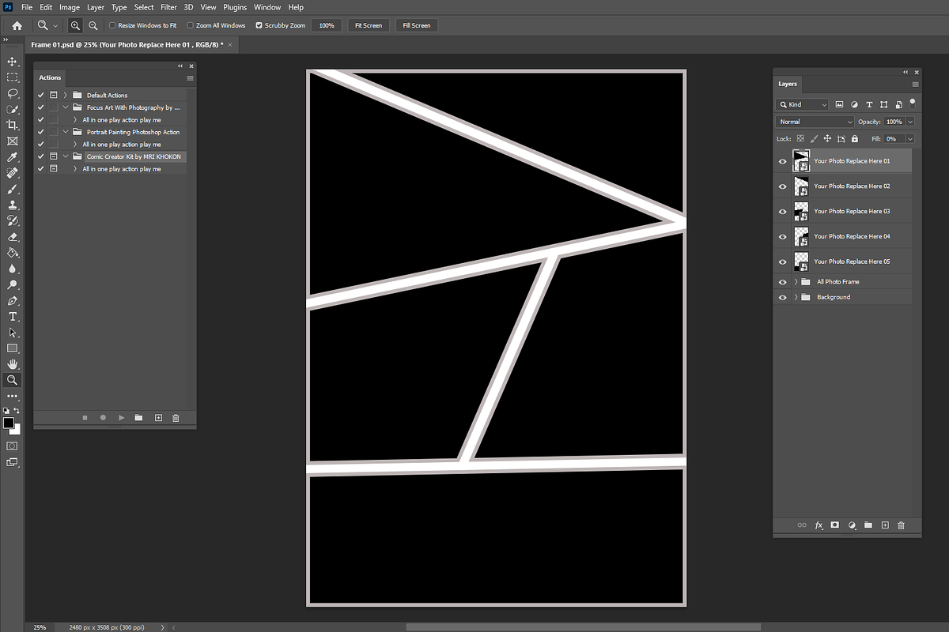The height and width of the screenshot is (632, 949).
Task: Hide the Background group
Action: 783,298
